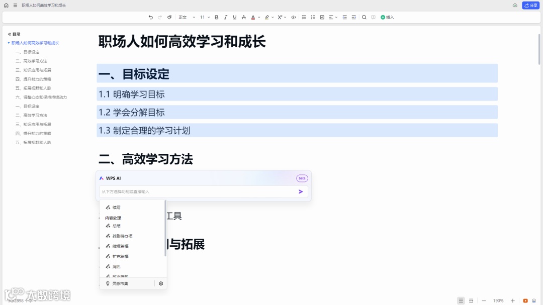Go to first 四、提升能力的策略 outline entry

[x=33, y=79]
